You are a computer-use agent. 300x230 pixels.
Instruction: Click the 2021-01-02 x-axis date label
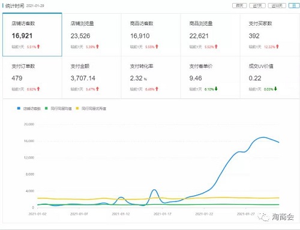pos(37,214)
